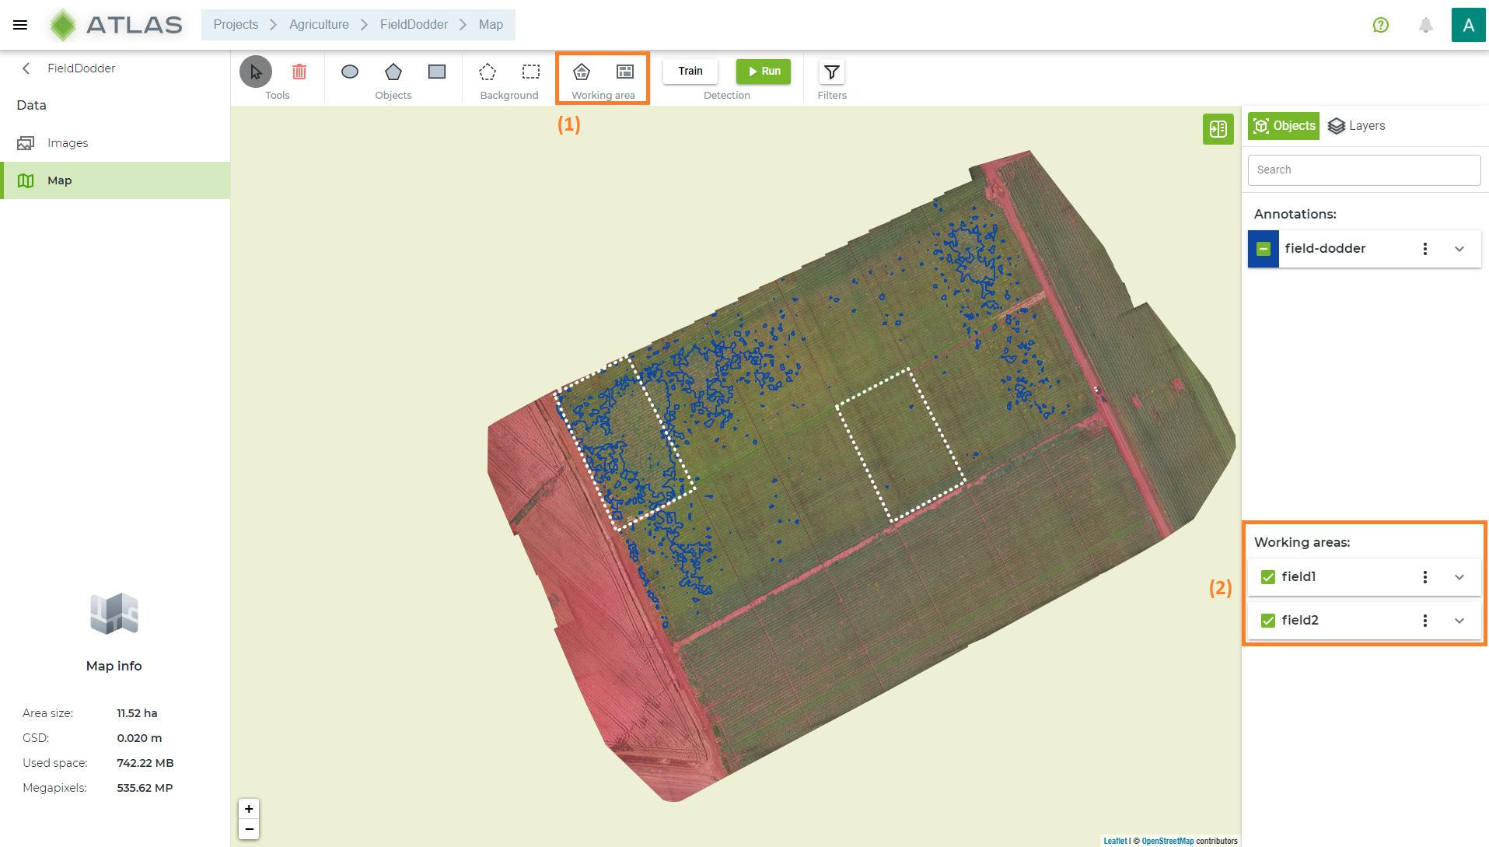Click the Train detection button
This screenshot has width=1489, height=847.
(690, 71)
